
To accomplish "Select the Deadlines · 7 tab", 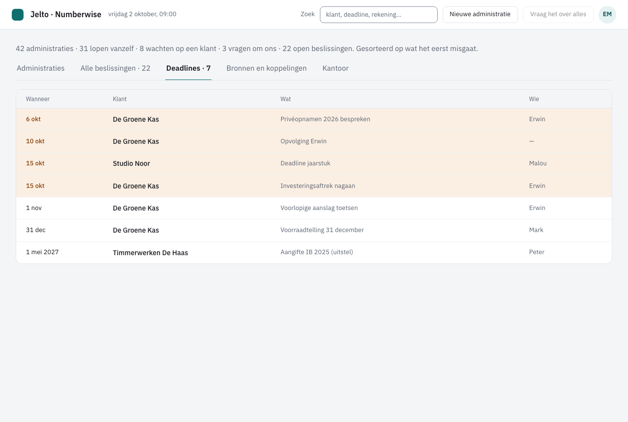I will point(188,68).
